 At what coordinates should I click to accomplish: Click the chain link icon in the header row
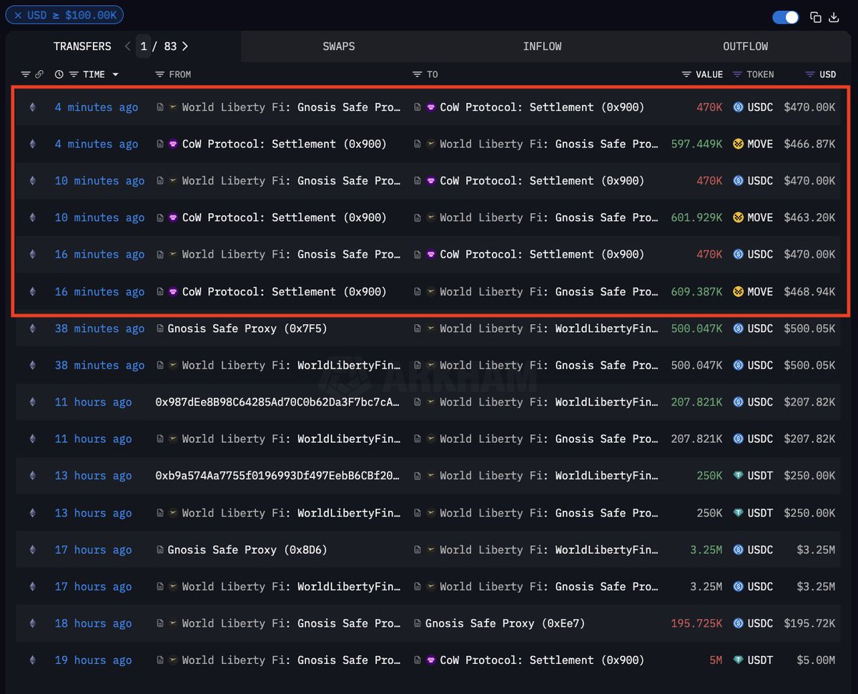coord(39,74)
